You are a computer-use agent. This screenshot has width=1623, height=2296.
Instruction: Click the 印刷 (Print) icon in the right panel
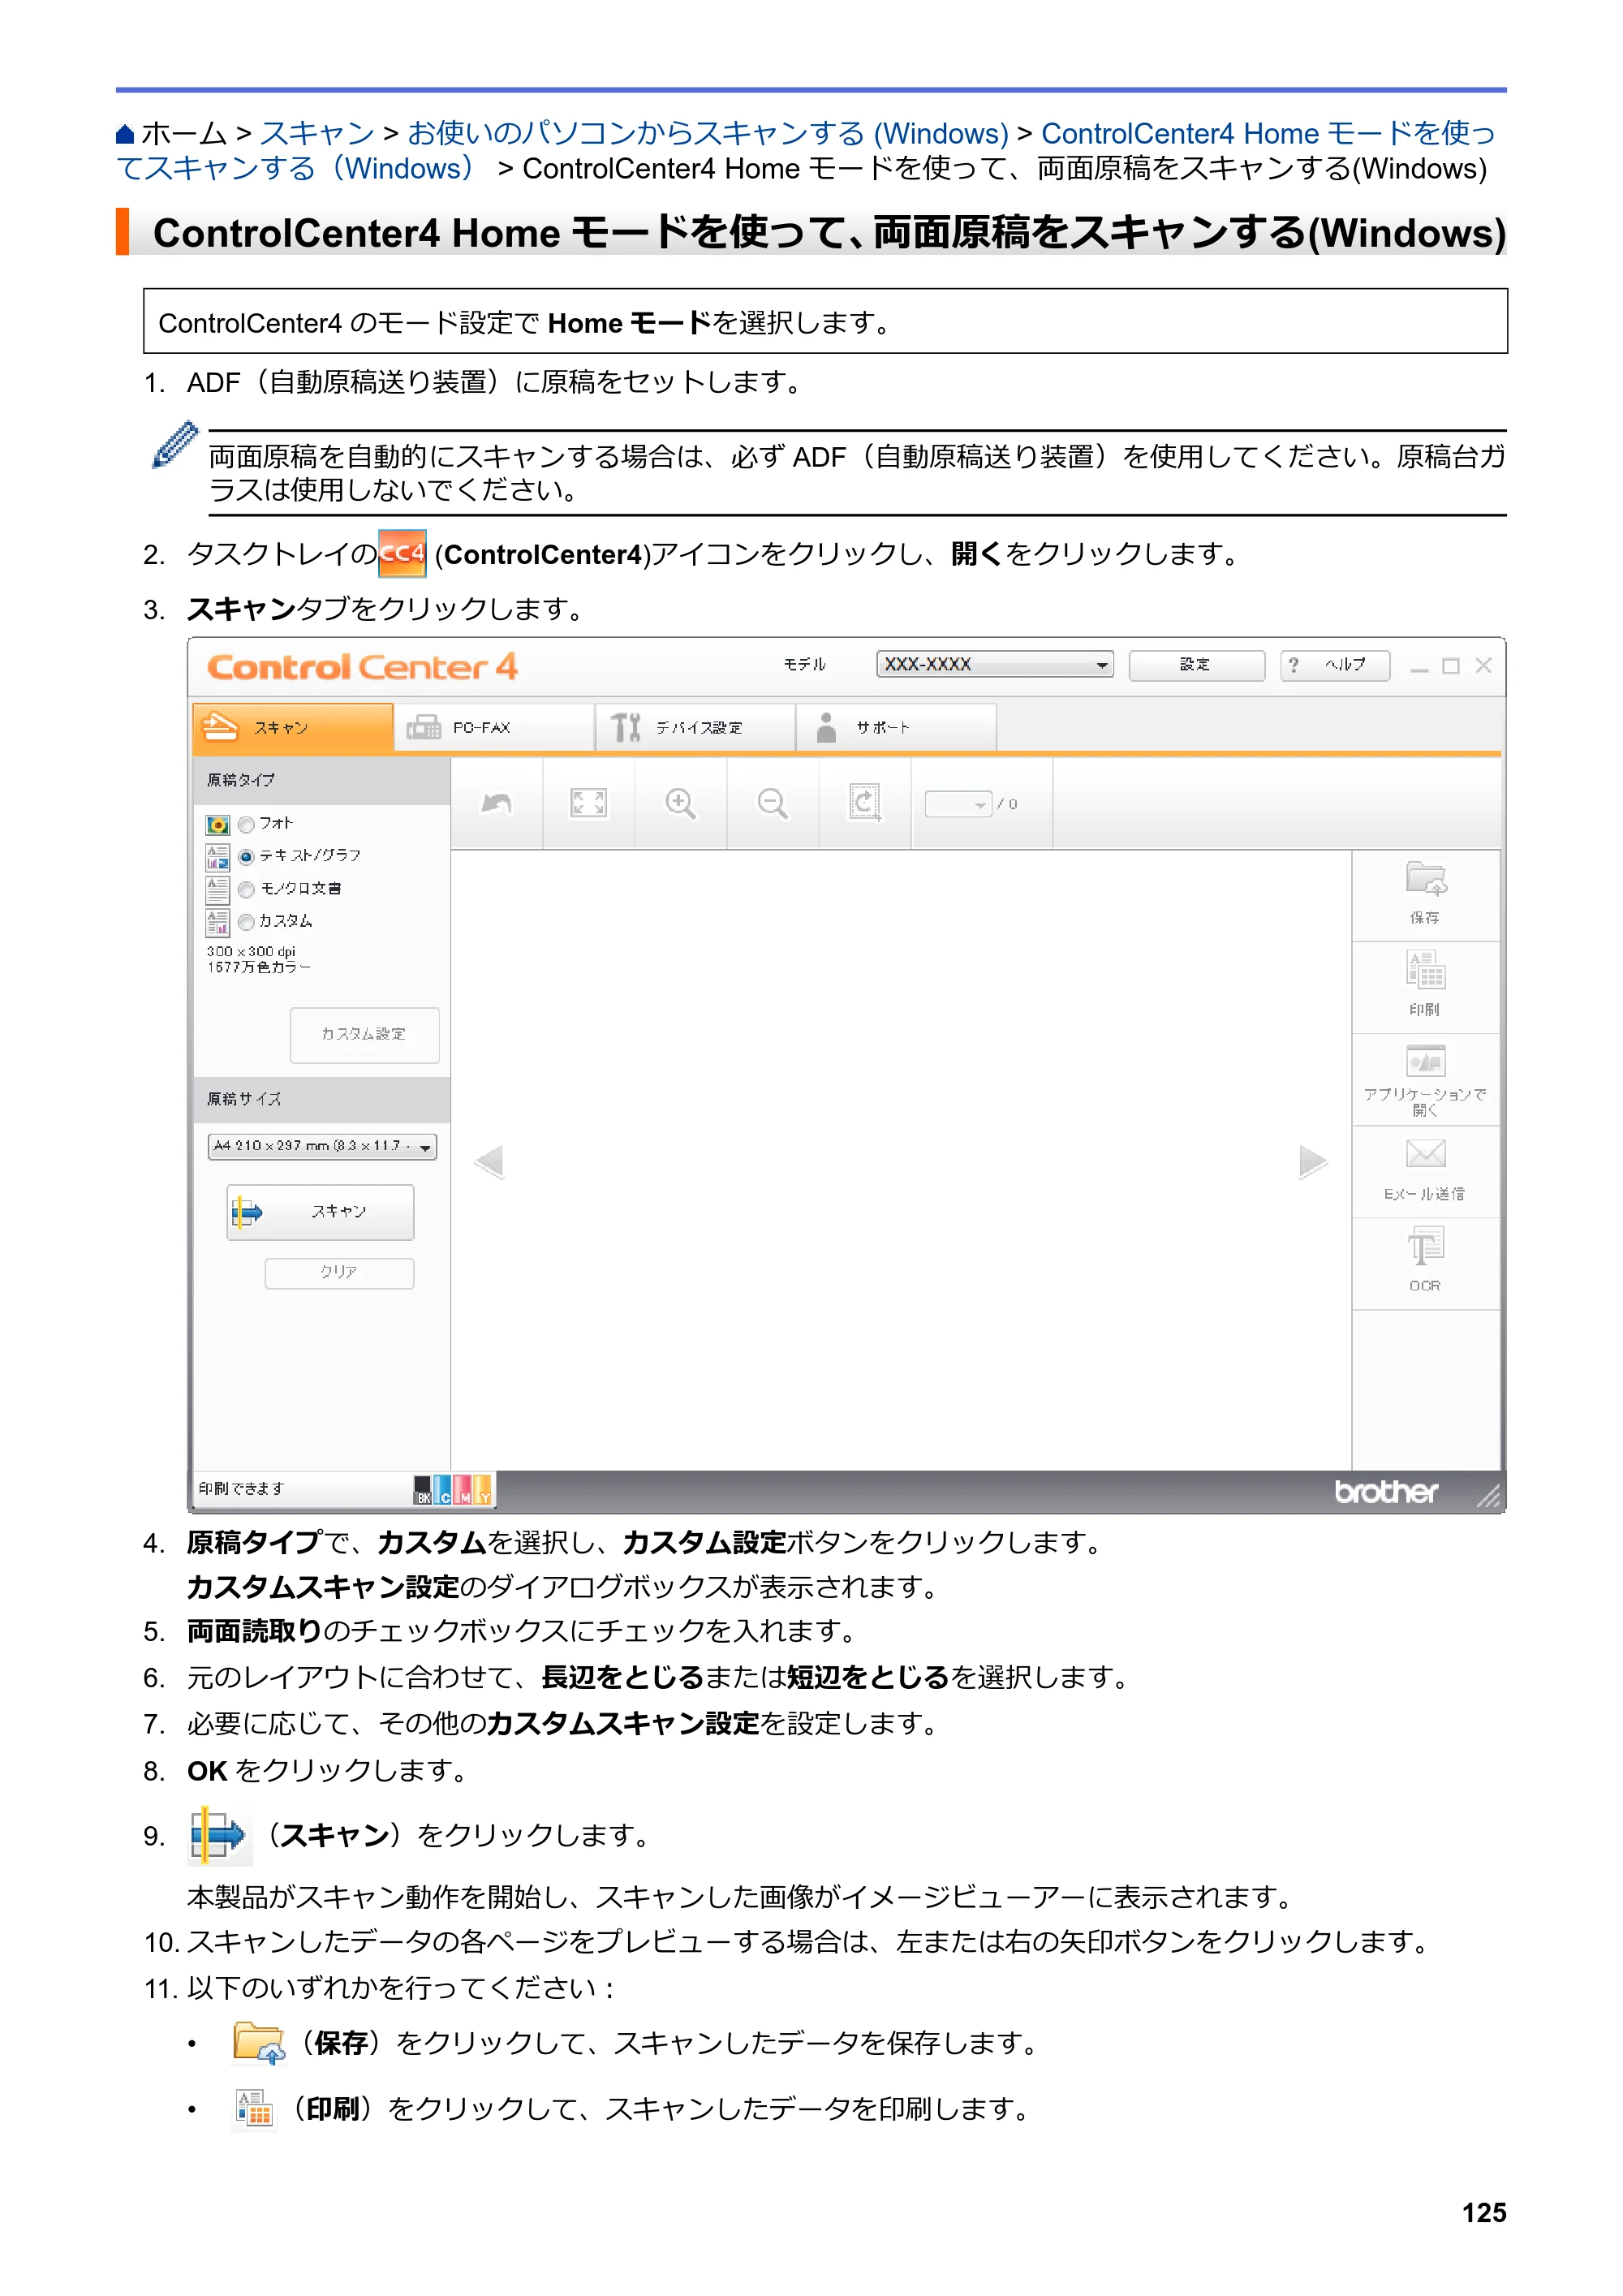[x=1425, y=970]
